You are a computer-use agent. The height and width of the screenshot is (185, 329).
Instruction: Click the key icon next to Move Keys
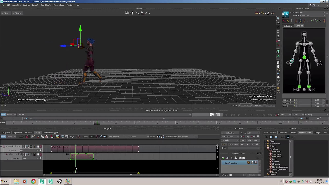click(224, 144)
